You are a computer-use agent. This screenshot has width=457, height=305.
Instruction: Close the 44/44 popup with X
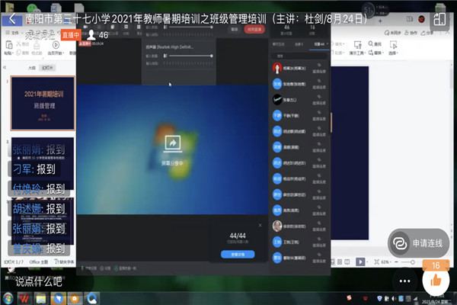tap(260, 225)
